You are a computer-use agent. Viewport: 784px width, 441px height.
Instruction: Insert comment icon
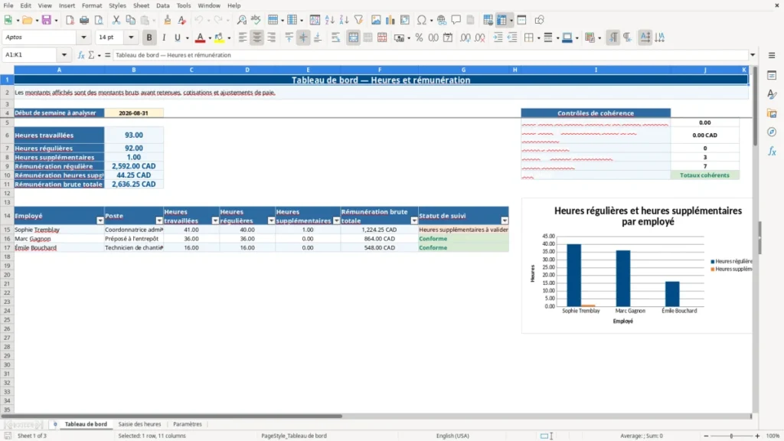pos(456,20)
